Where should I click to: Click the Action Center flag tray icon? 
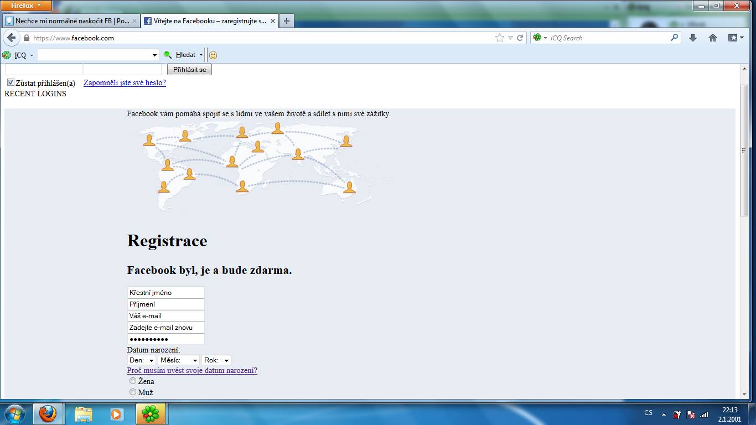690,414
